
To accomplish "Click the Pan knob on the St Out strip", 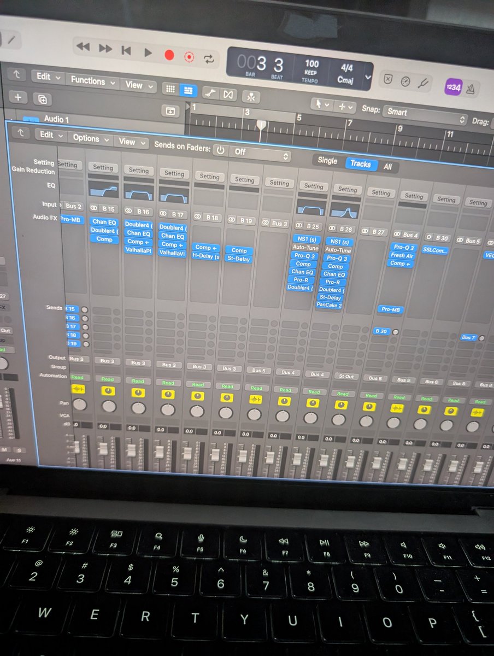I will 339,419.
